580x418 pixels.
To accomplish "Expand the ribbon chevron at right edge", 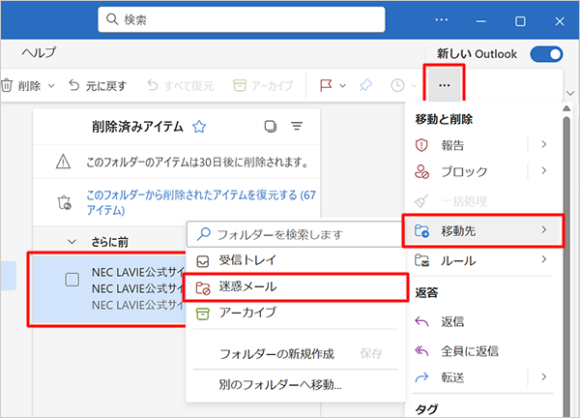I will (570, 93).
